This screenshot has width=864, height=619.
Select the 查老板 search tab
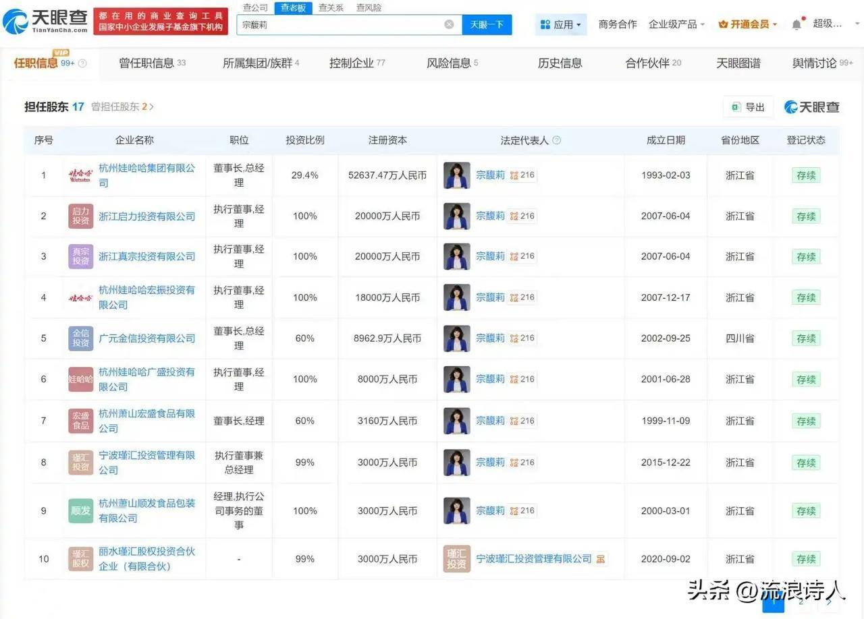294,7
